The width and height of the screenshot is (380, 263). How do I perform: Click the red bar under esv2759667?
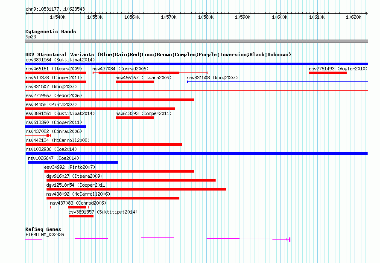pos(110,100)
